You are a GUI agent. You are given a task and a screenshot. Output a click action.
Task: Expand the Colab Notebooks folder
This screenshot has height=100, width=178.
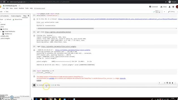coord(1,31)
